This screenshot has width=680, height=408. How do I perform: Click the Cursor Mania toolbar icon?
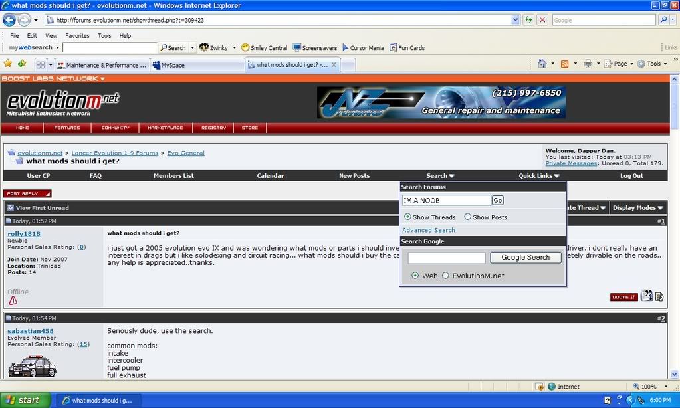346,48
